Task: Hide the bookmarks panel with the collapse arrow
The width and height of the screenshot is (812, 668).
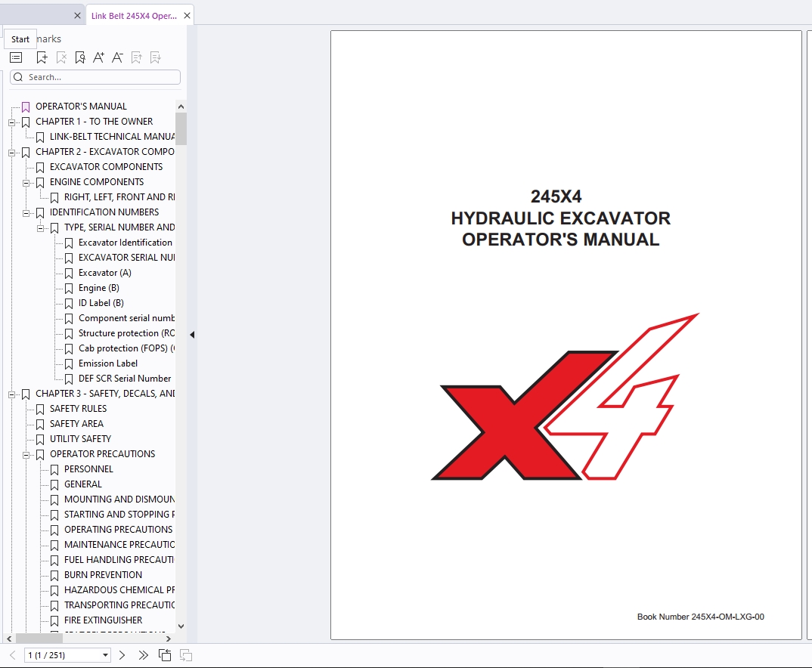Action: point(192,335)
